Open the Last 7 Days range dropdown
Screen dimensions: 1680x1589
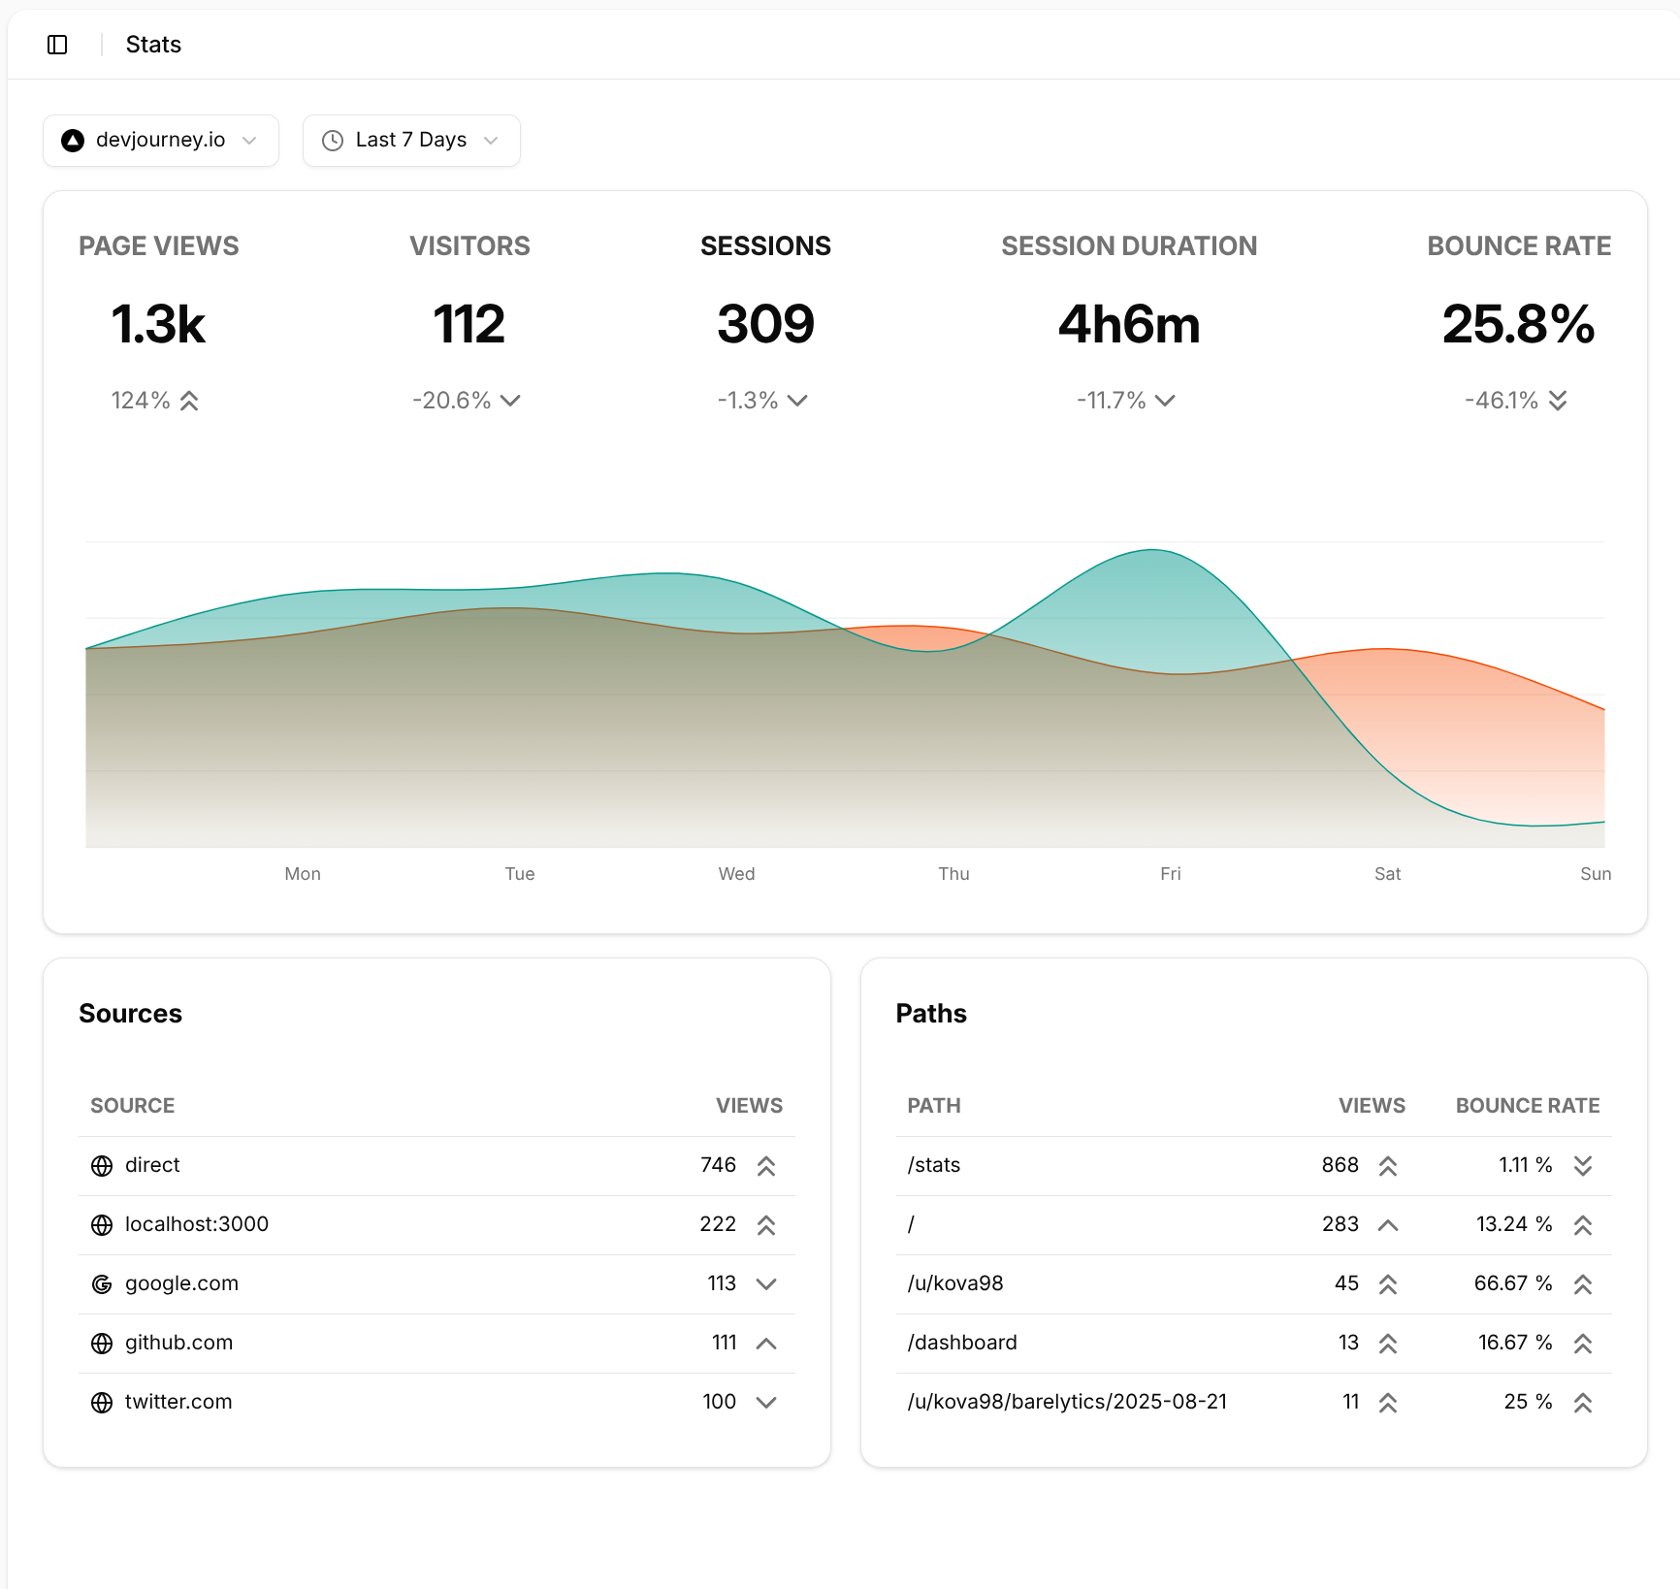coord(411,141)
